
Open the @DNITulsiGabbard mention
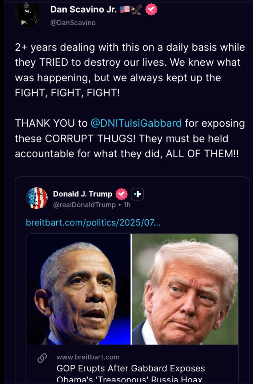[x=136, y=123]
